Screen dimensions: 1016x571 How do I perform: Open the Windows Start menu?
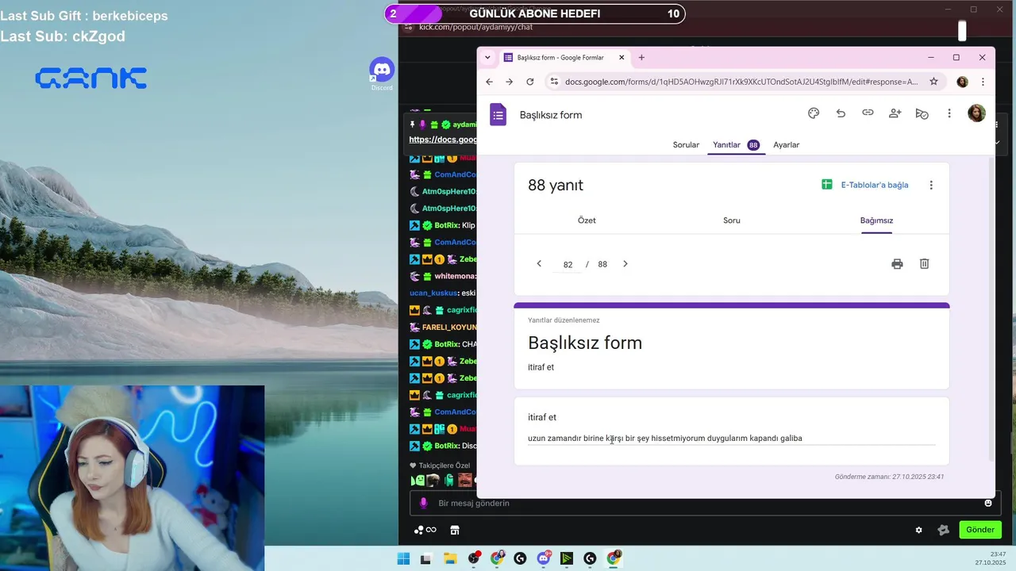coord(403,558)
